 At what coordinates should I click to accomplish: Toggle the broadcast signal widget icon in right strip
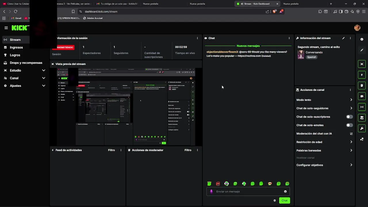pos(362,107)
